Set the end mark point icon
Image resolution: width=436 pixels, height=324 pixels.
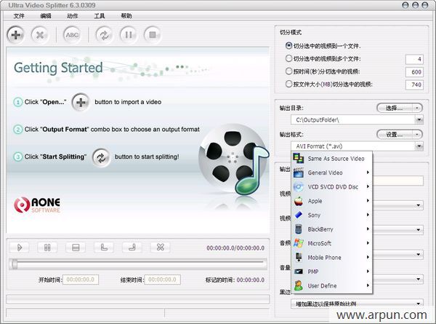tap(132, 248)
